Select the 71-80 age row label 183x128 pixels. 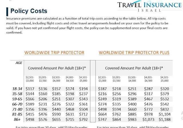click(17, 109)
